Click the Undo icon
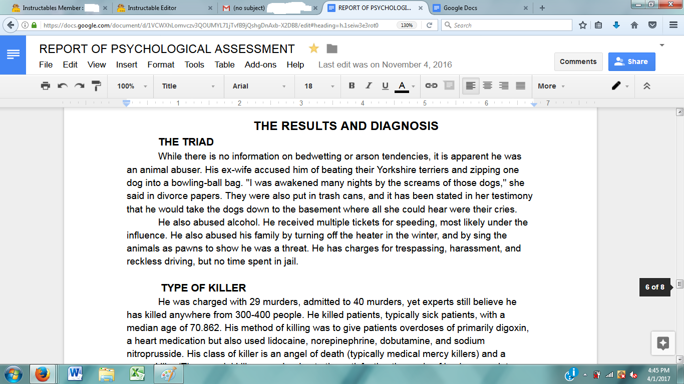Viewport: 684px width, 384px height. 63,85
